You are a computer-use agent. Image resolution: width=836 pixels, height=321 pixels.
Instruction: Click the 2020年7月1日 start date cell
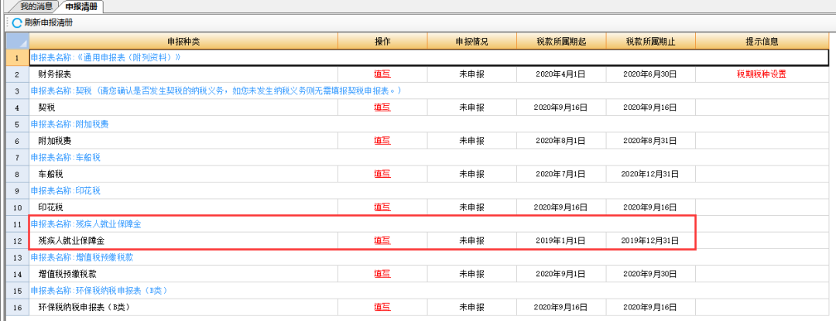561,173
